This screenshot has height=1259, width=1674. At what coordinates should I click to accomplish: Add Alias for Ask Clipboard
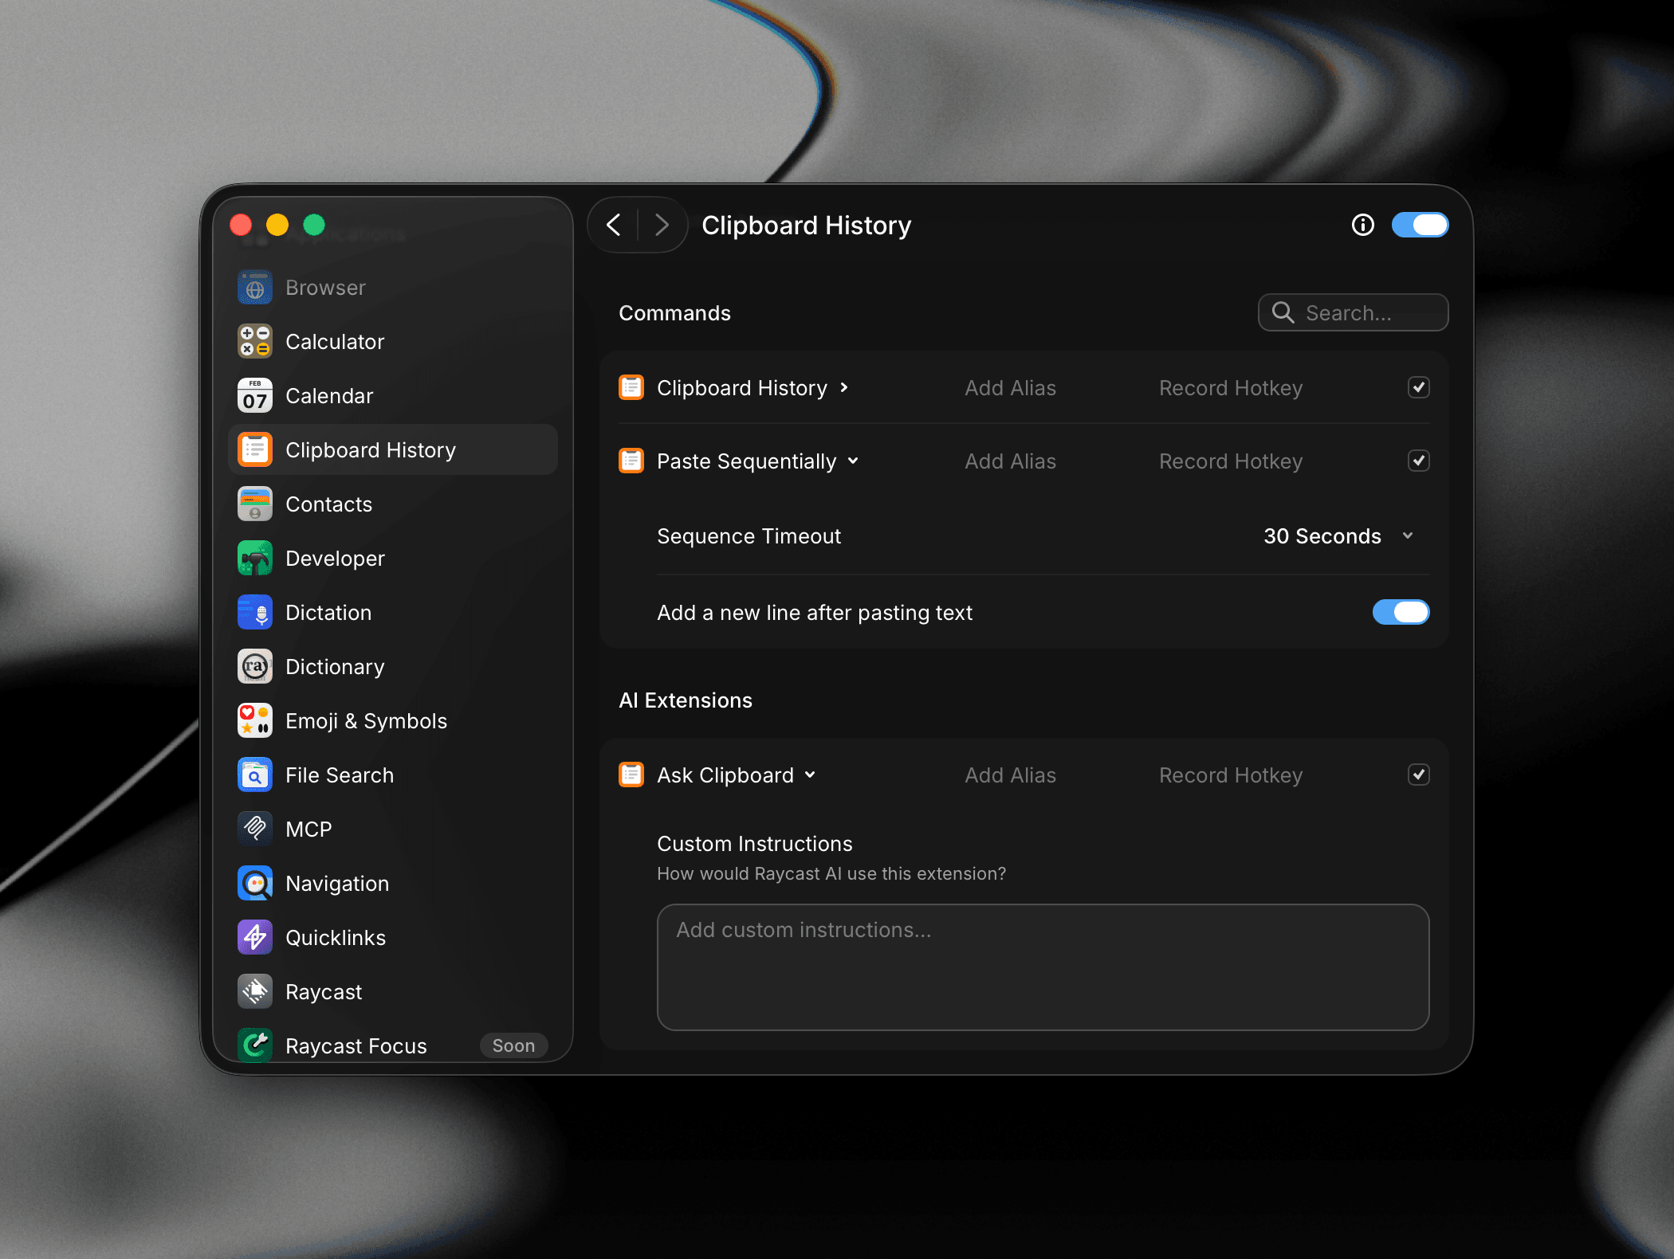[1010, 775]
